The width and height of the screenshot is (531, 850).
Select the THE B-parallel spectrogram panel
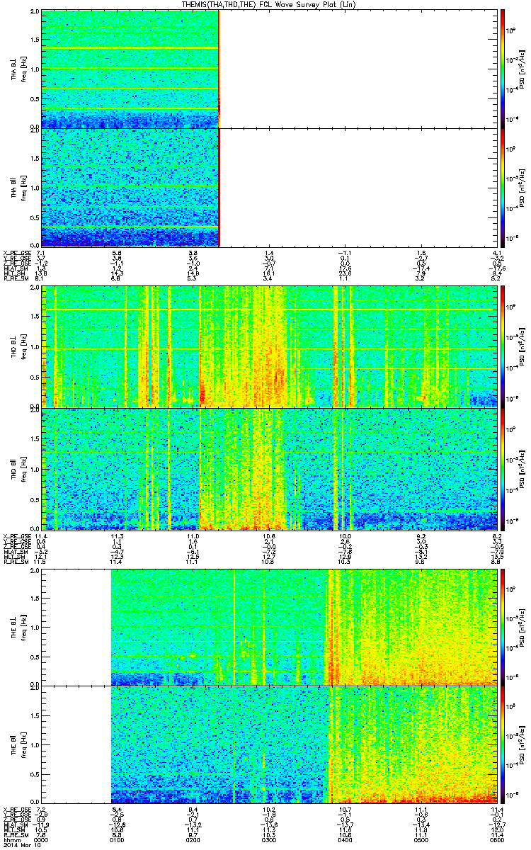(x=268, y=745)
